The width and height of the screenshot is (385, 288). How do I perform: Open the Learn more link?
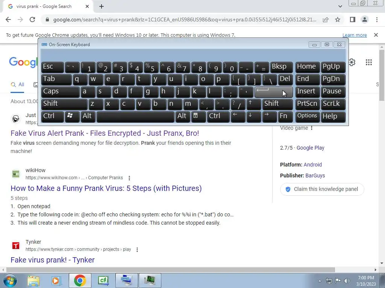[x=355, y=35]
